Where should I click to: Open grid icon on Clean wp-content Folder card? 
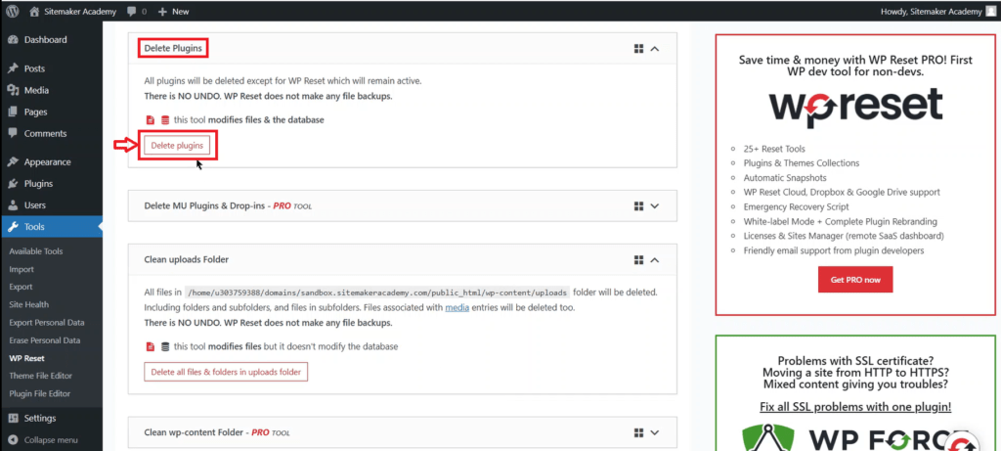coord(637,432)
